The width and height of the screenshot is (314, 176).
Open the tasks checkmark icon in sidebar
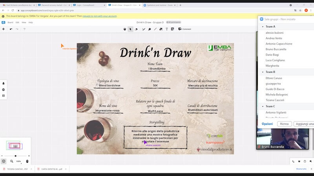point(4,90)
